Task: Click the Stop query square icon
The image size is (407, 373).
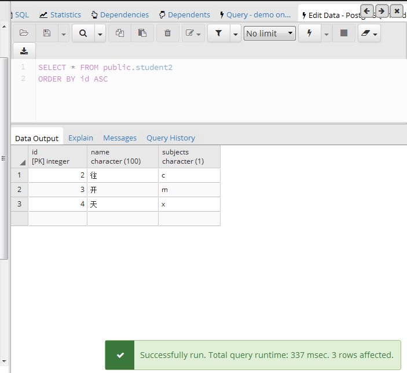Action: [344, 33]
